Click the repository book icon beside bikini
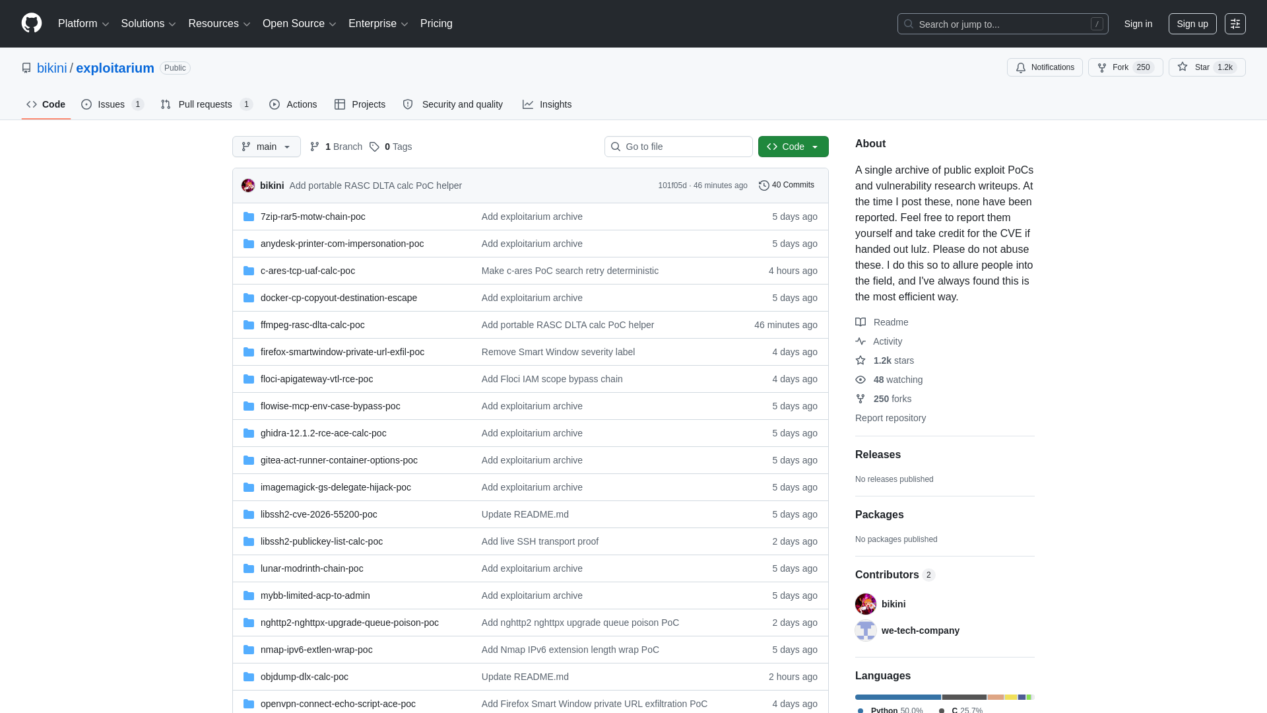 (x=26, y=68)
